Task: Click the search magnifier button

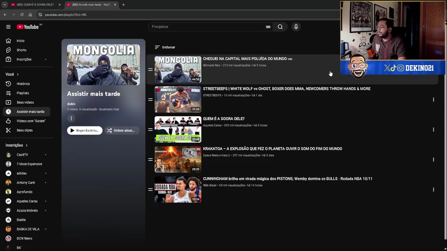Action: click(x=280, y=27)
